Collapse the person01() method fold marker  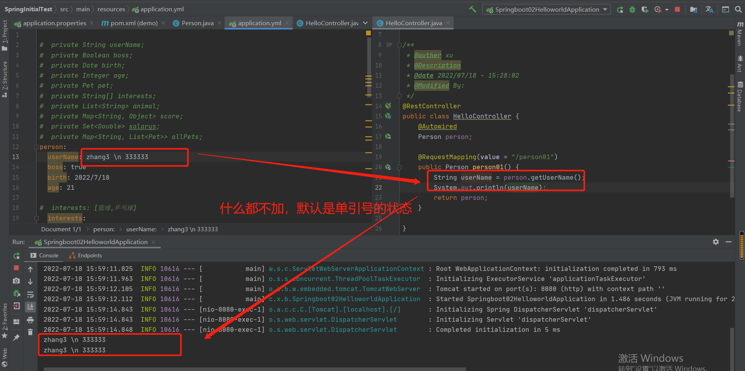(399, 167)
